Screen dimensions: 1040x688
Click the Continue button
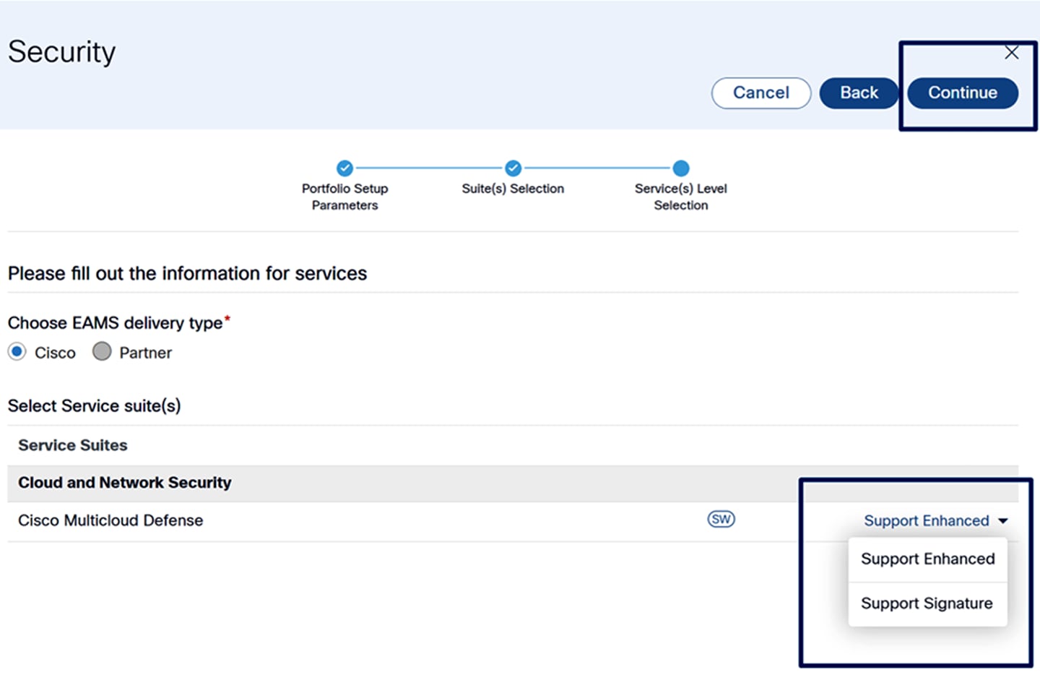962,93
